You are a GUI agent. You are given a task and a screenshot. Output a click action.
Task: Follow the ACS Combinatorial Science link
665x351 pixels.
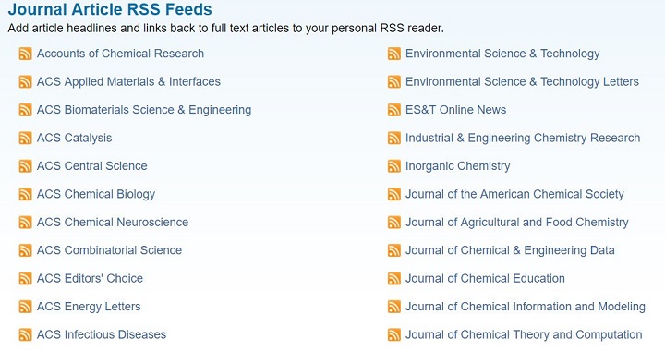tap(109, 250)
